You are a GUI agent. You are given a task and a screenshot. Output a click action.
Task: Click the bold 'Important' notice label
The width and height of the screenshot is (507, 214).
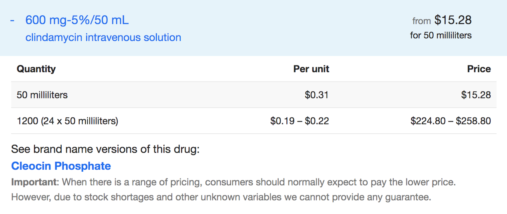point(34,182)
